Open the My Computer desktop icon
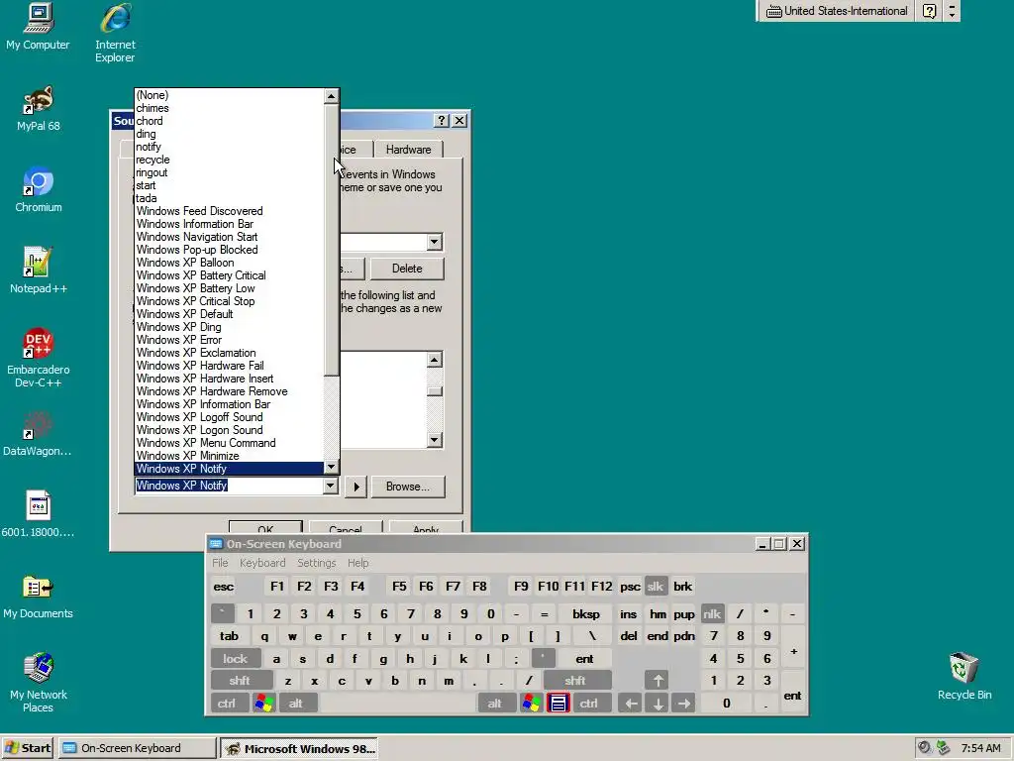This screenshot has width=1014, height=761. 38,27
